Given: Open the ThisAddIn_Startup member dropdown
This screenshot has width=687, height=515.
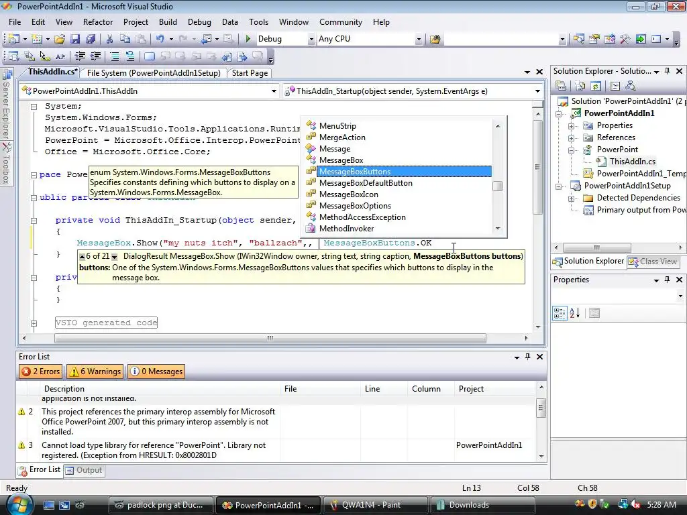Looking at the screenshot, I should click(537, 91).
